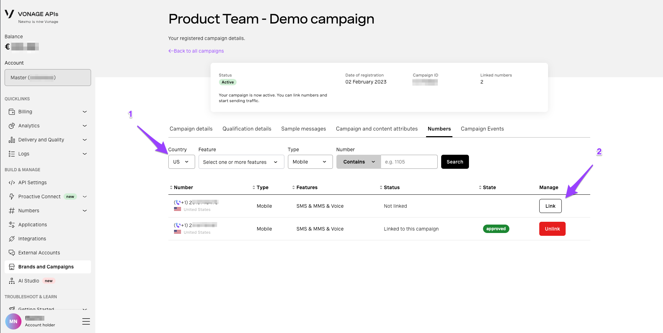Click the API Settings code icon

(x=12, y=182)
